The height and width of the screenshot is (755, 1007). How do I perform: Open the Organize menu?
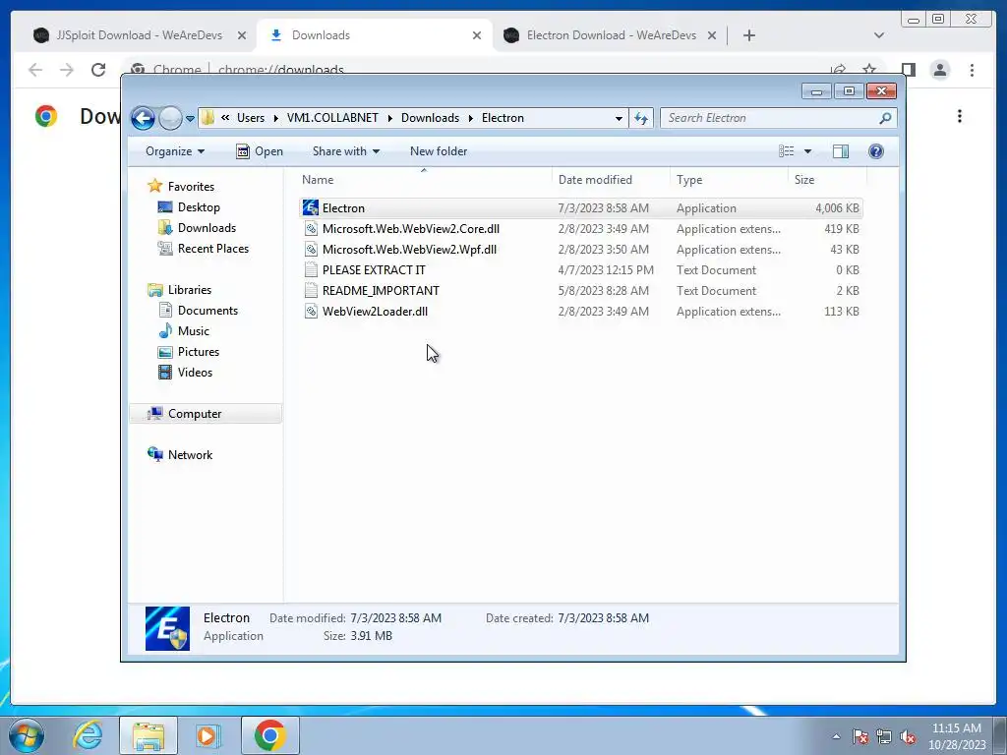coord(175,151)
